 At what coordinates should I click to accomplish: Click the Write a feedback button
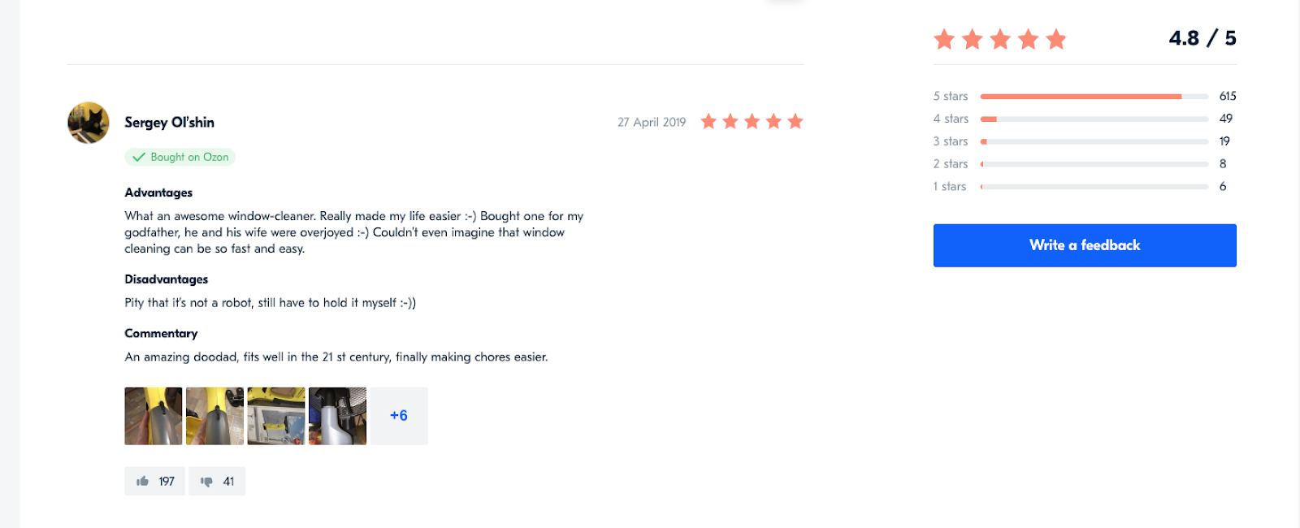1085,245
